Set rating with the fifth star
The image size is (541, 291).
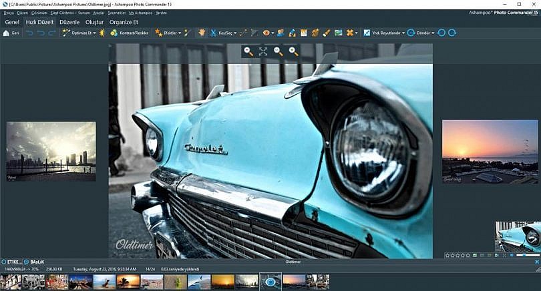(x=468, y=256)
